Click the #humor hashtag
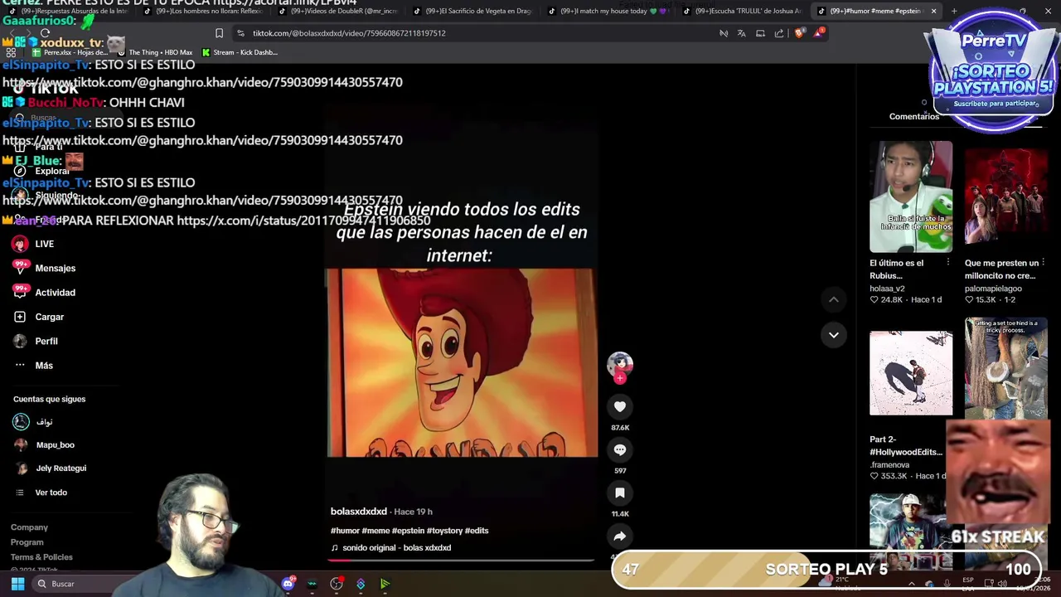The image size is (1061, 597). click(x=345, y=531)
